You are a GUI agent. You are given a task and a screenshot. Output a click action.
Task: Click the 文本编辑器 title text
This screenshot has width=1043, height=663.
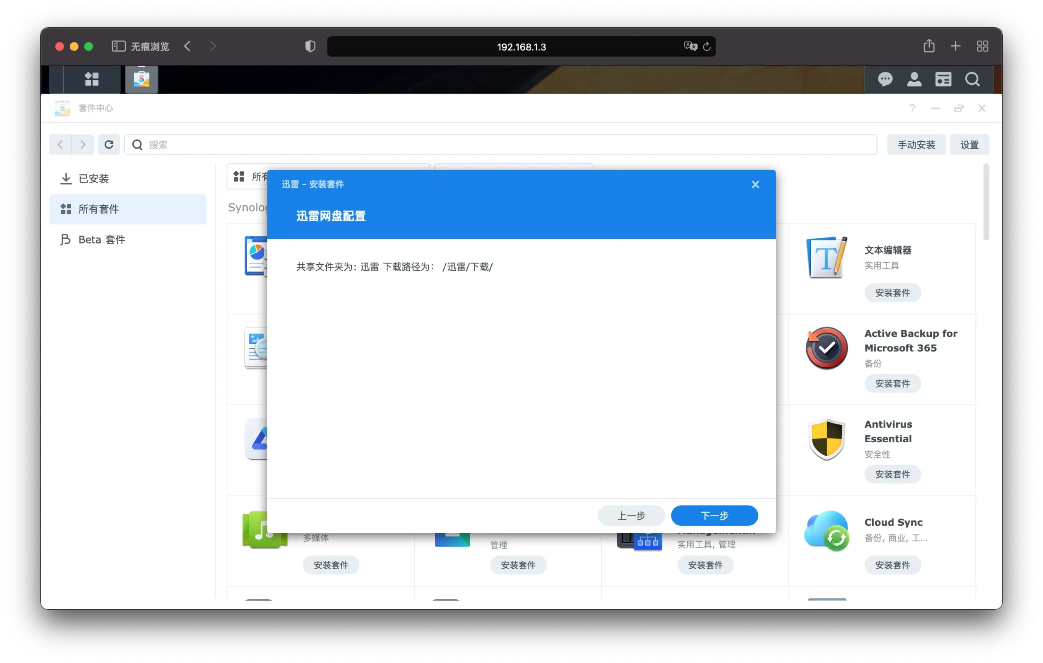point(887,250)
